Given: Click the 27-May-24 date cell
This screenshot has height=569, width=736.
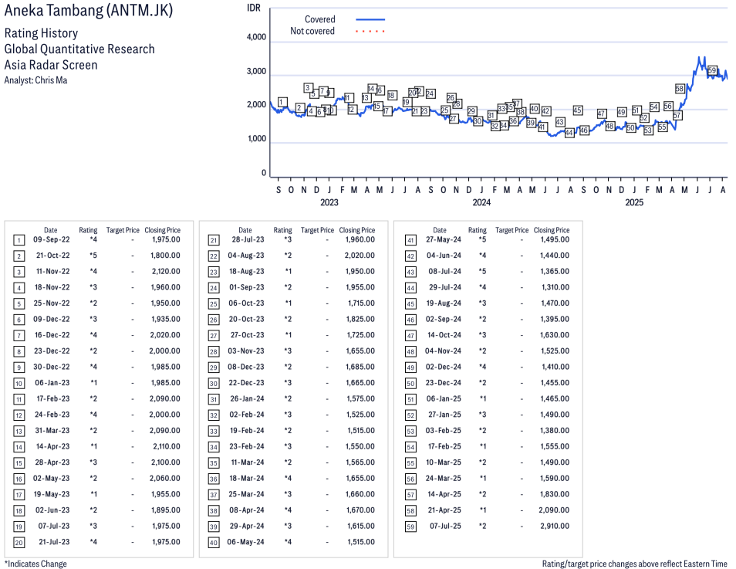Looking at the screenshot, I should 444,239.
